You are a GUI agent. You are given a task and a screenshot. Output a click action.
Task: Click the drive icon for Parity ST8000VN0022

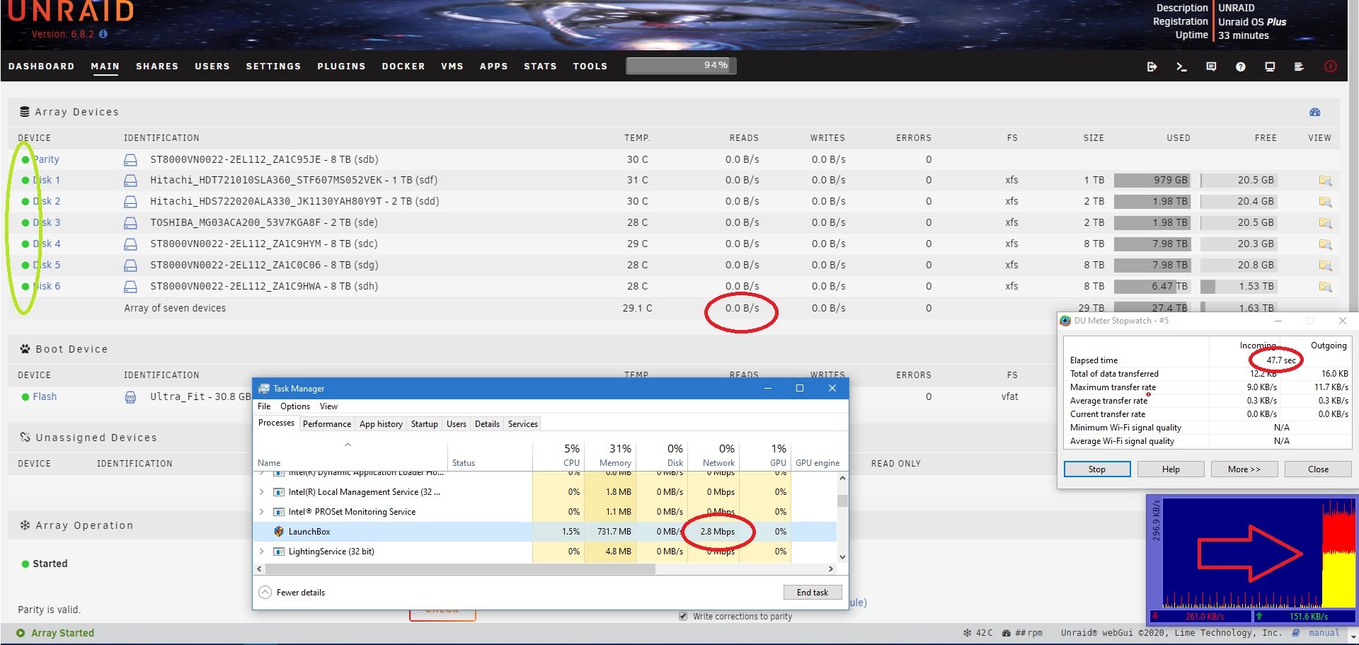pos(130,160)
